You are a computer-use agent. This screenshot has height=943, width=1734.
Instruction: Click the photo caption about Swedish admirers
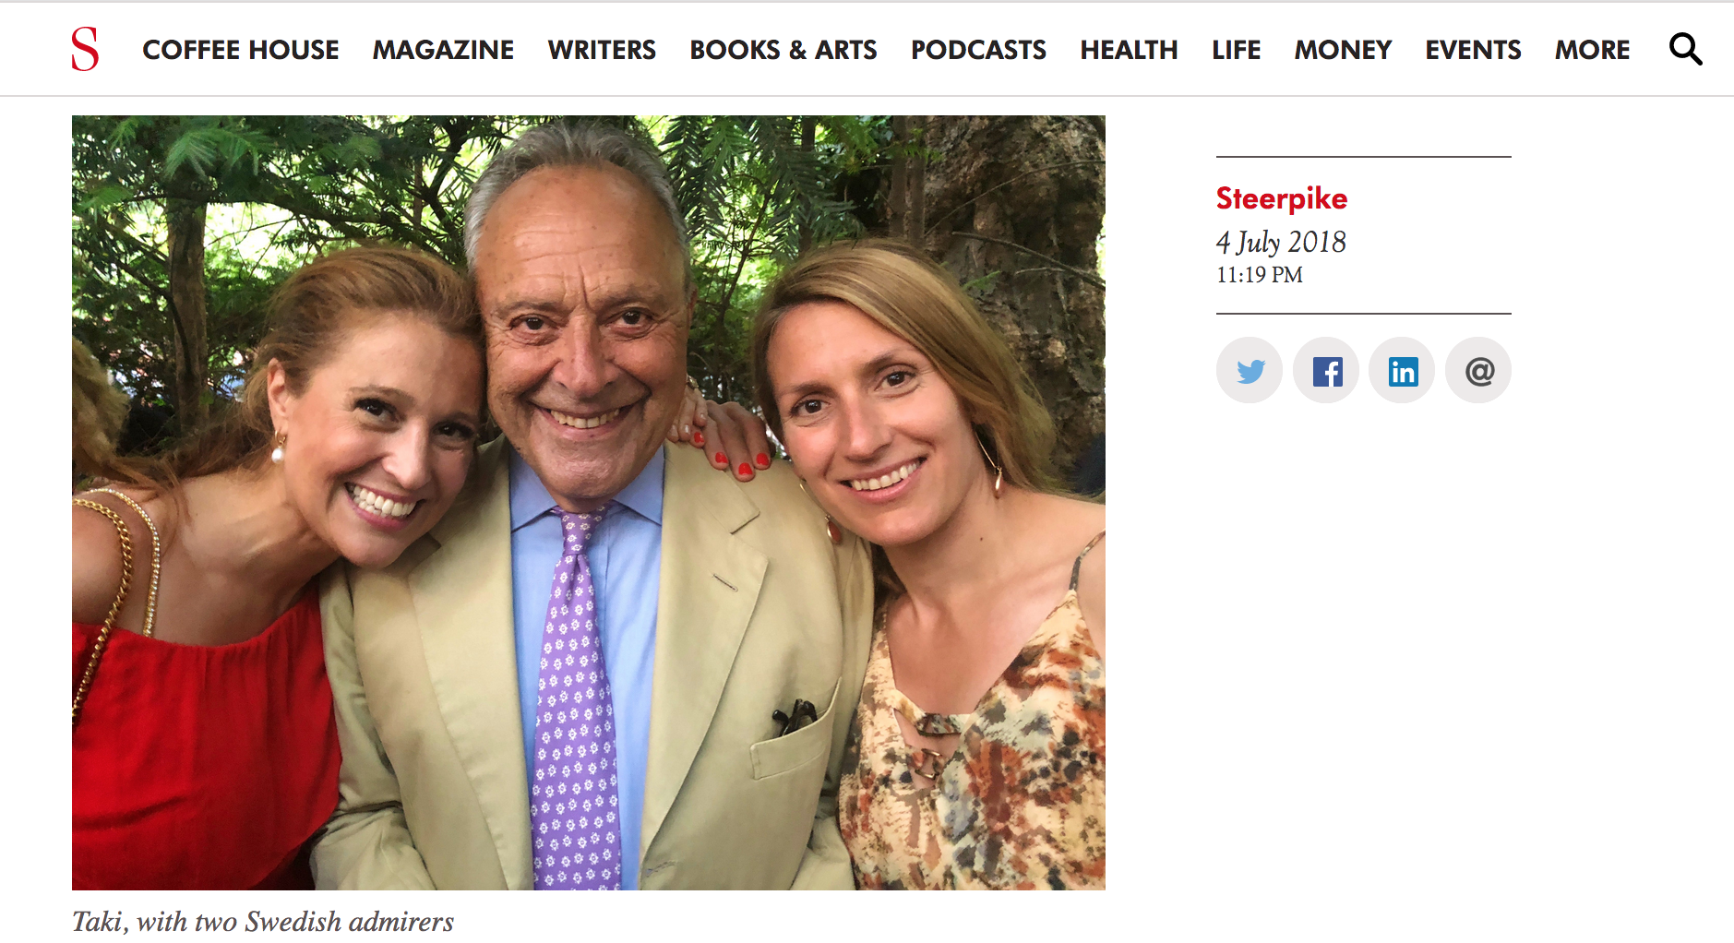(263, 922)
